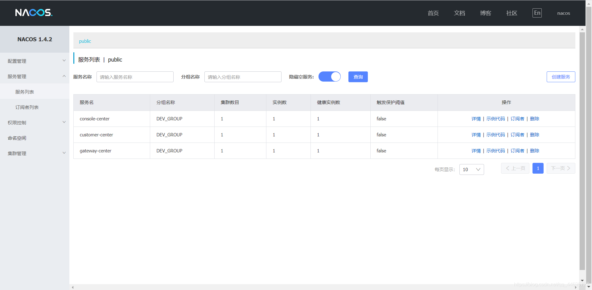
Task: Click the NACOS logo
Action: [34, 13]
